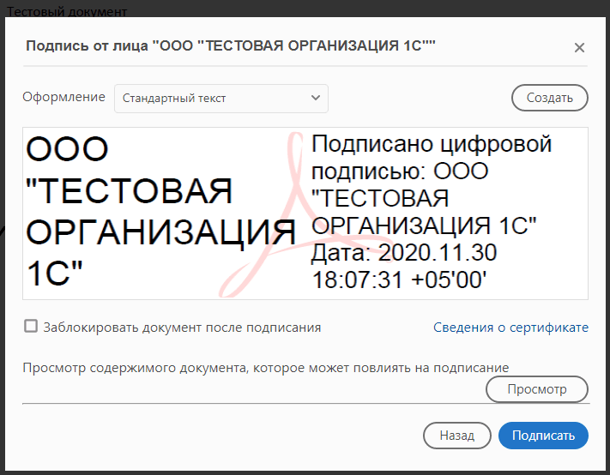Click the blue Подписать button
The image size is (610, 475).
pyautogui.click(x=543, y=436)
